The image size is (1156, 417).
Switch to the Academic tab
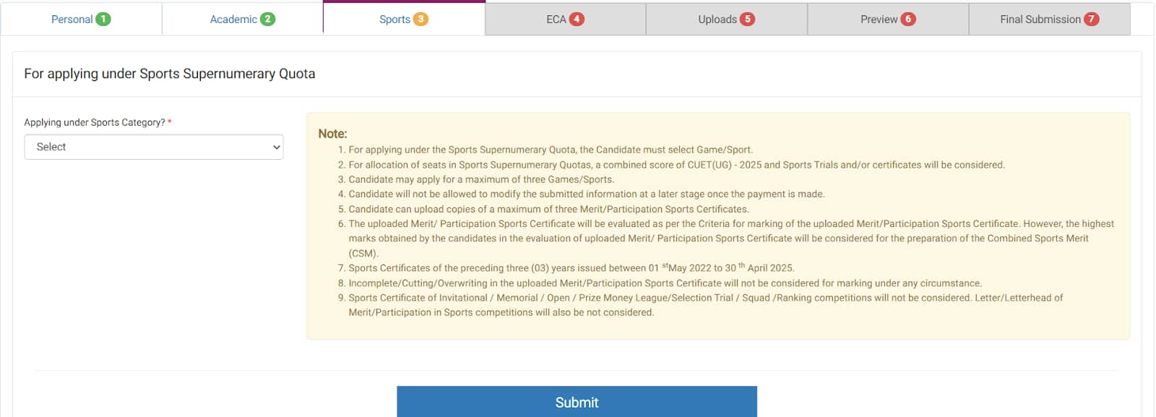click(242, 20)
